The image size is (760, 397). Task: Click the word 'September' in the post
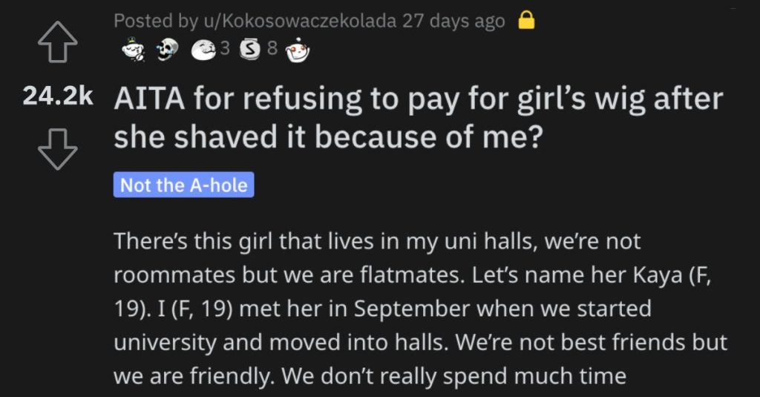(x=411, y=309)
